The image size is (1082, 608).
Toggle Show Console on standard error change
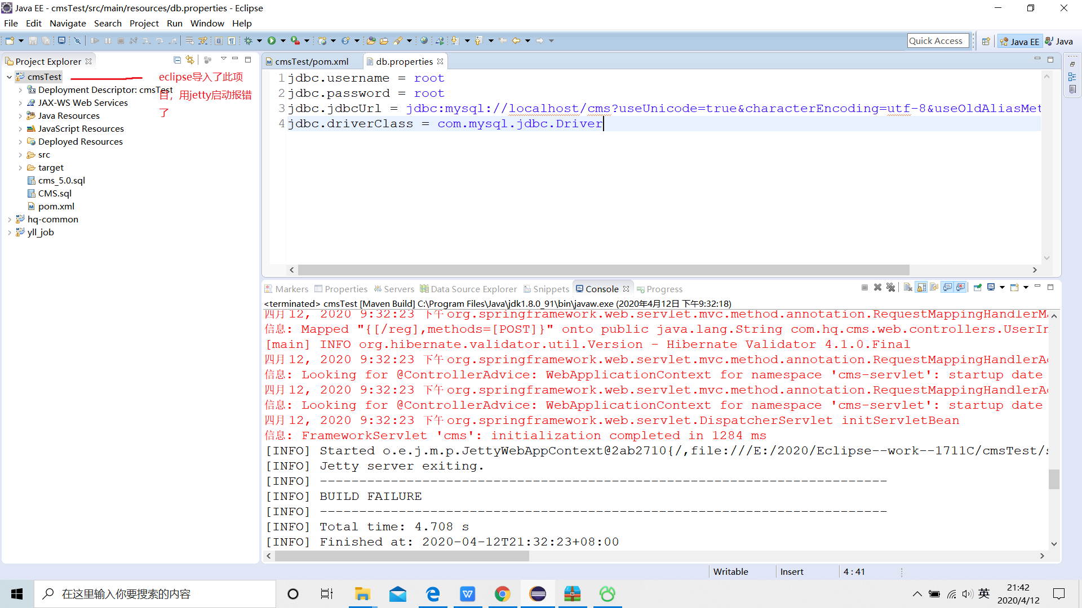coord(961,287)
